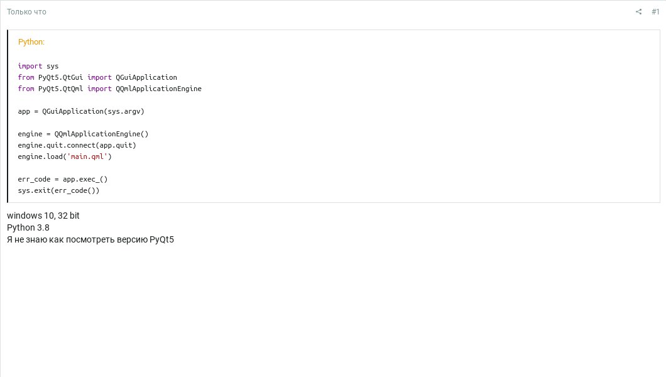Click the "Только что" timestamp
This screenshot has height=377, width=666.
pyautogui.click(x=26, y=12)
